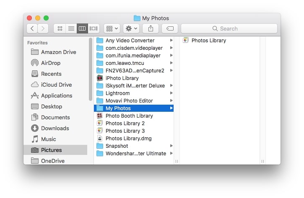This screenshot has width=304, height=198.
Task: Go back with the left chevron button
Action: point(32,28)
